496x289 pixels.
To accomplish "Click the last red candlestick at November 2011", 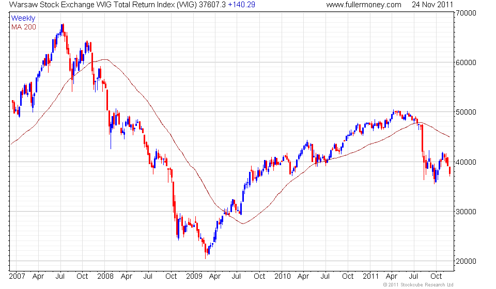I will (450, 171).
